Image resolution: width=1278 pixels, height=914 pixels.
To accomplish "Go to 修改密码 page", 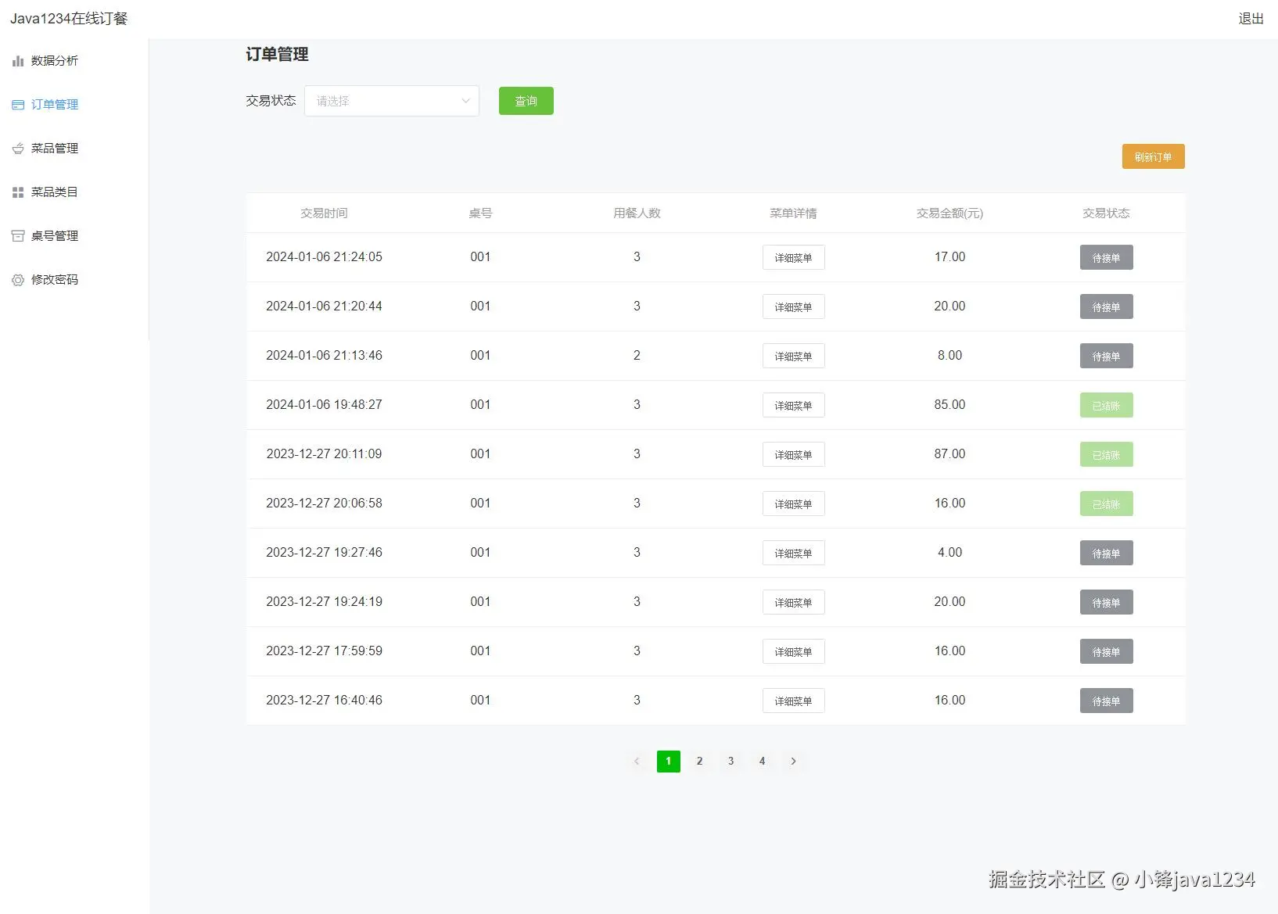I will pyautogui.click(x=74, y=280).
